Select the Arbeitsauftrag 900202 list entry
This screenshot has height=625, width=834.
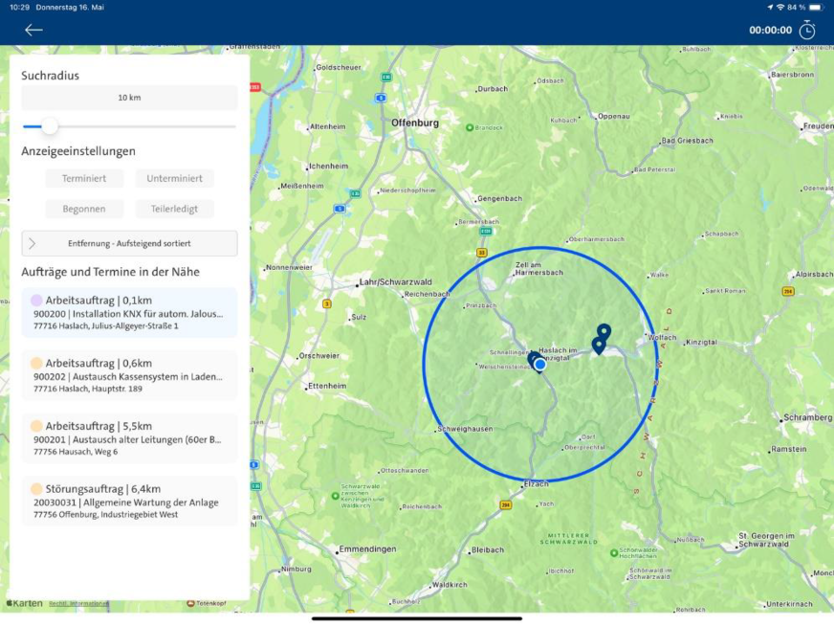click(x=129, y=375)
